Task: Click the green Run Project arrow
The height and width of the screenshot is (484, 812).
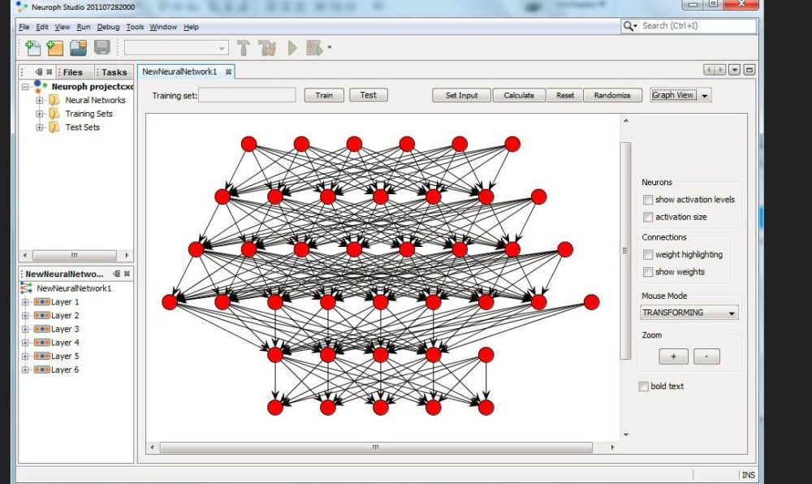Action: (x=292, y=49)
